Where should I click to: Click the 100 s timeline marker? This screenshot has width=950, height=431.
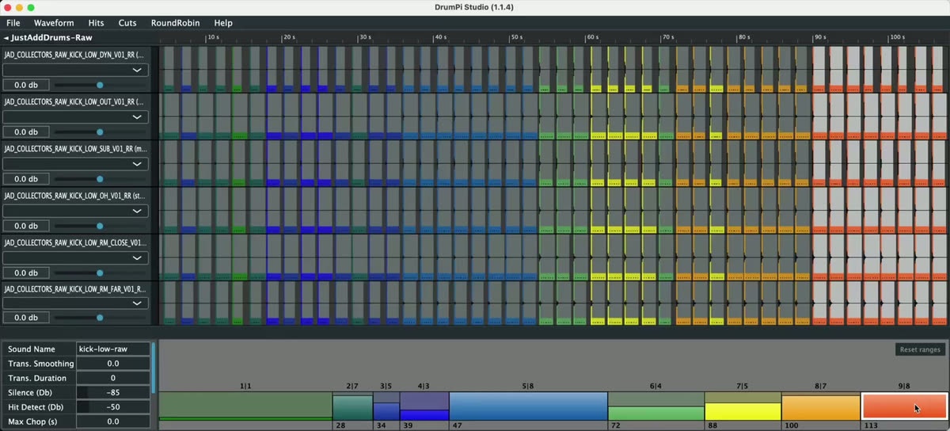tap(897, 37)
